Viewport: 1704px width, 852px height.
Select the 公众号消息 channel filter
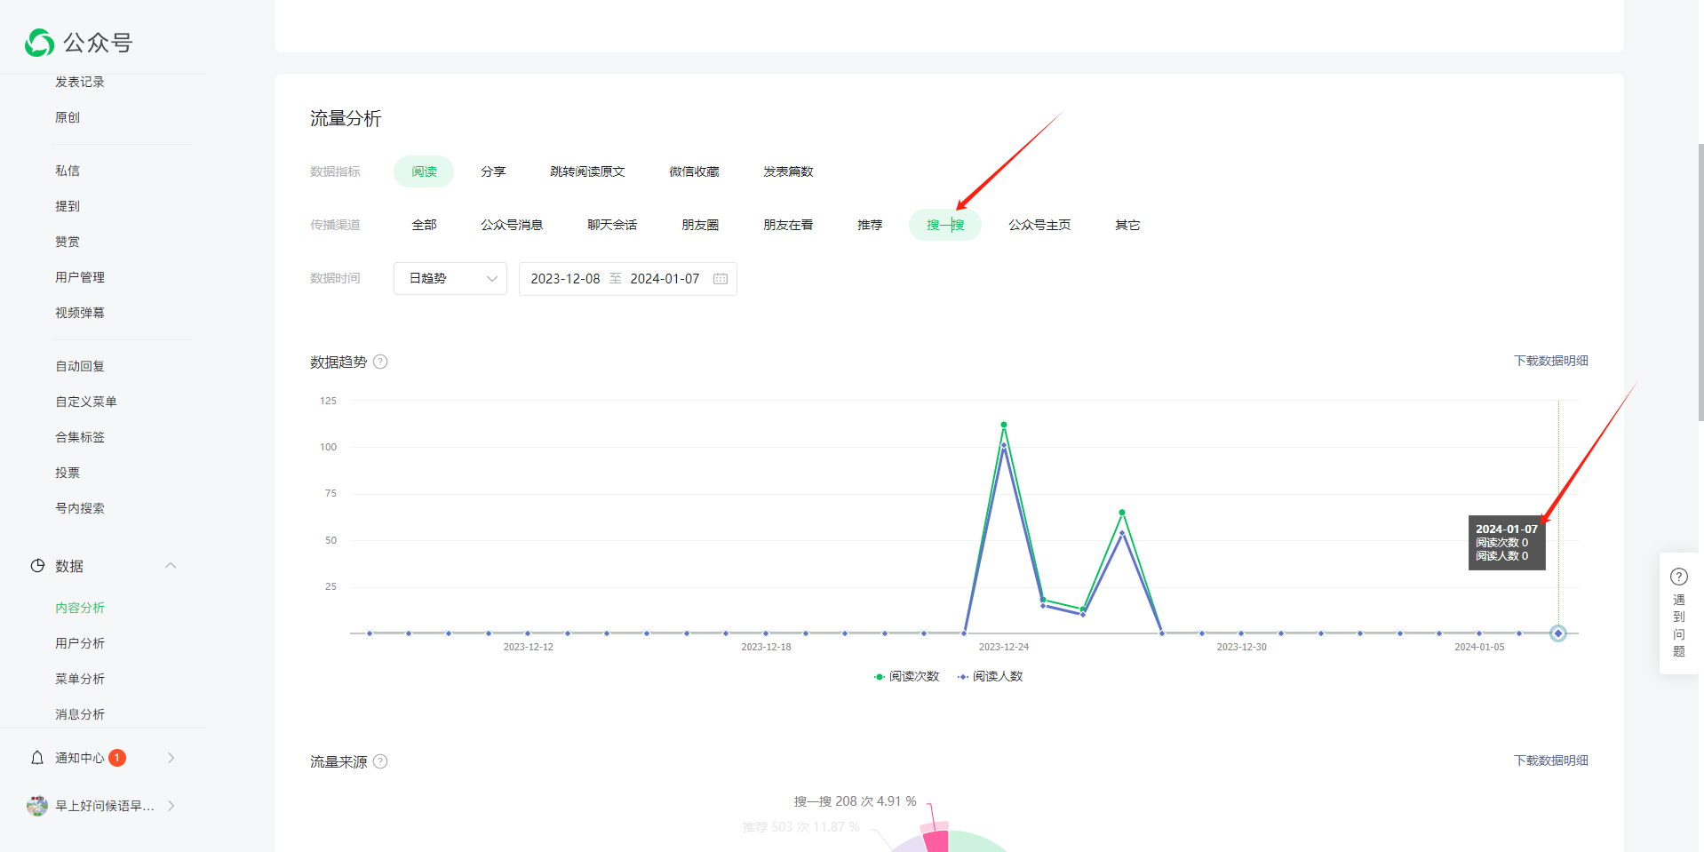pyautogui.click(x=512, y=225)
